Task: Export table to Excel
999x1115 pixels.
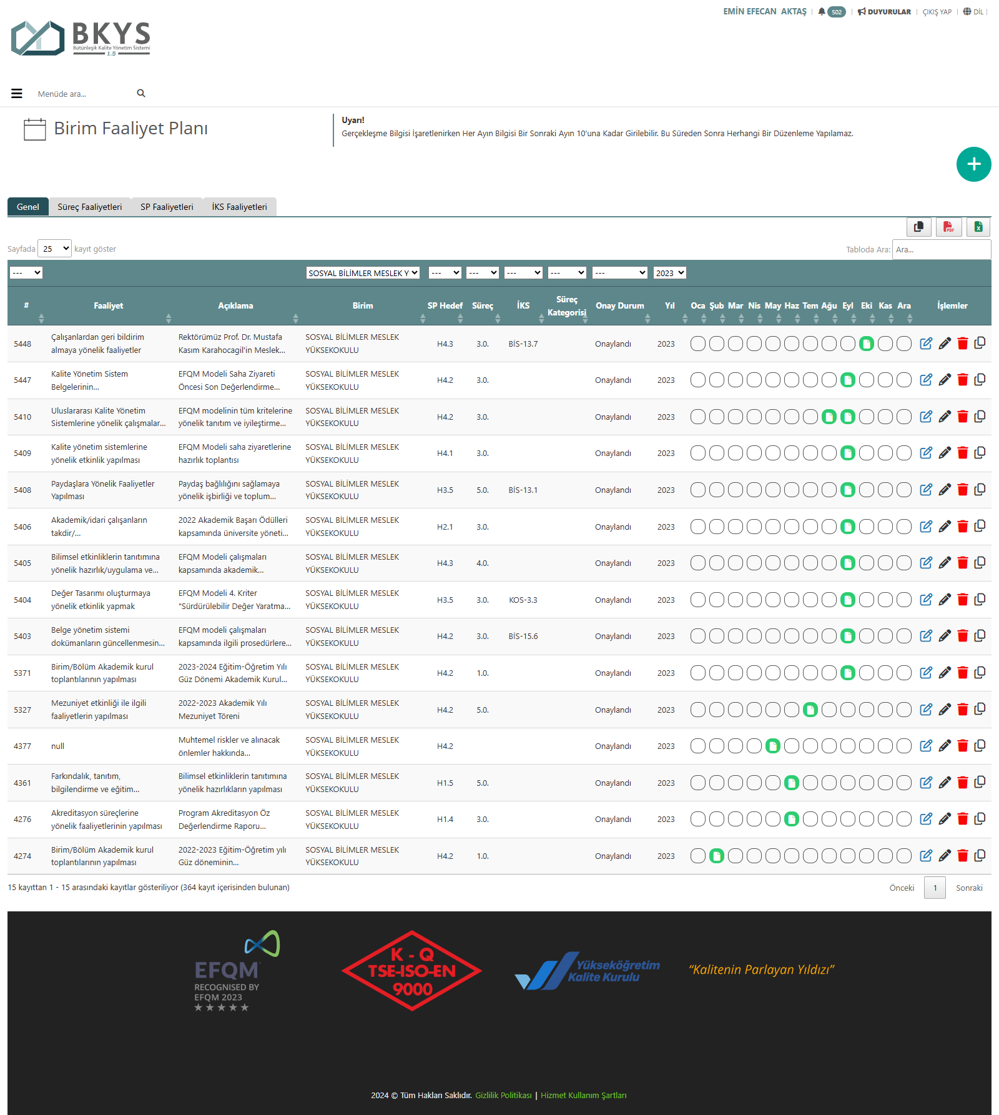Action: pos(978,227)
